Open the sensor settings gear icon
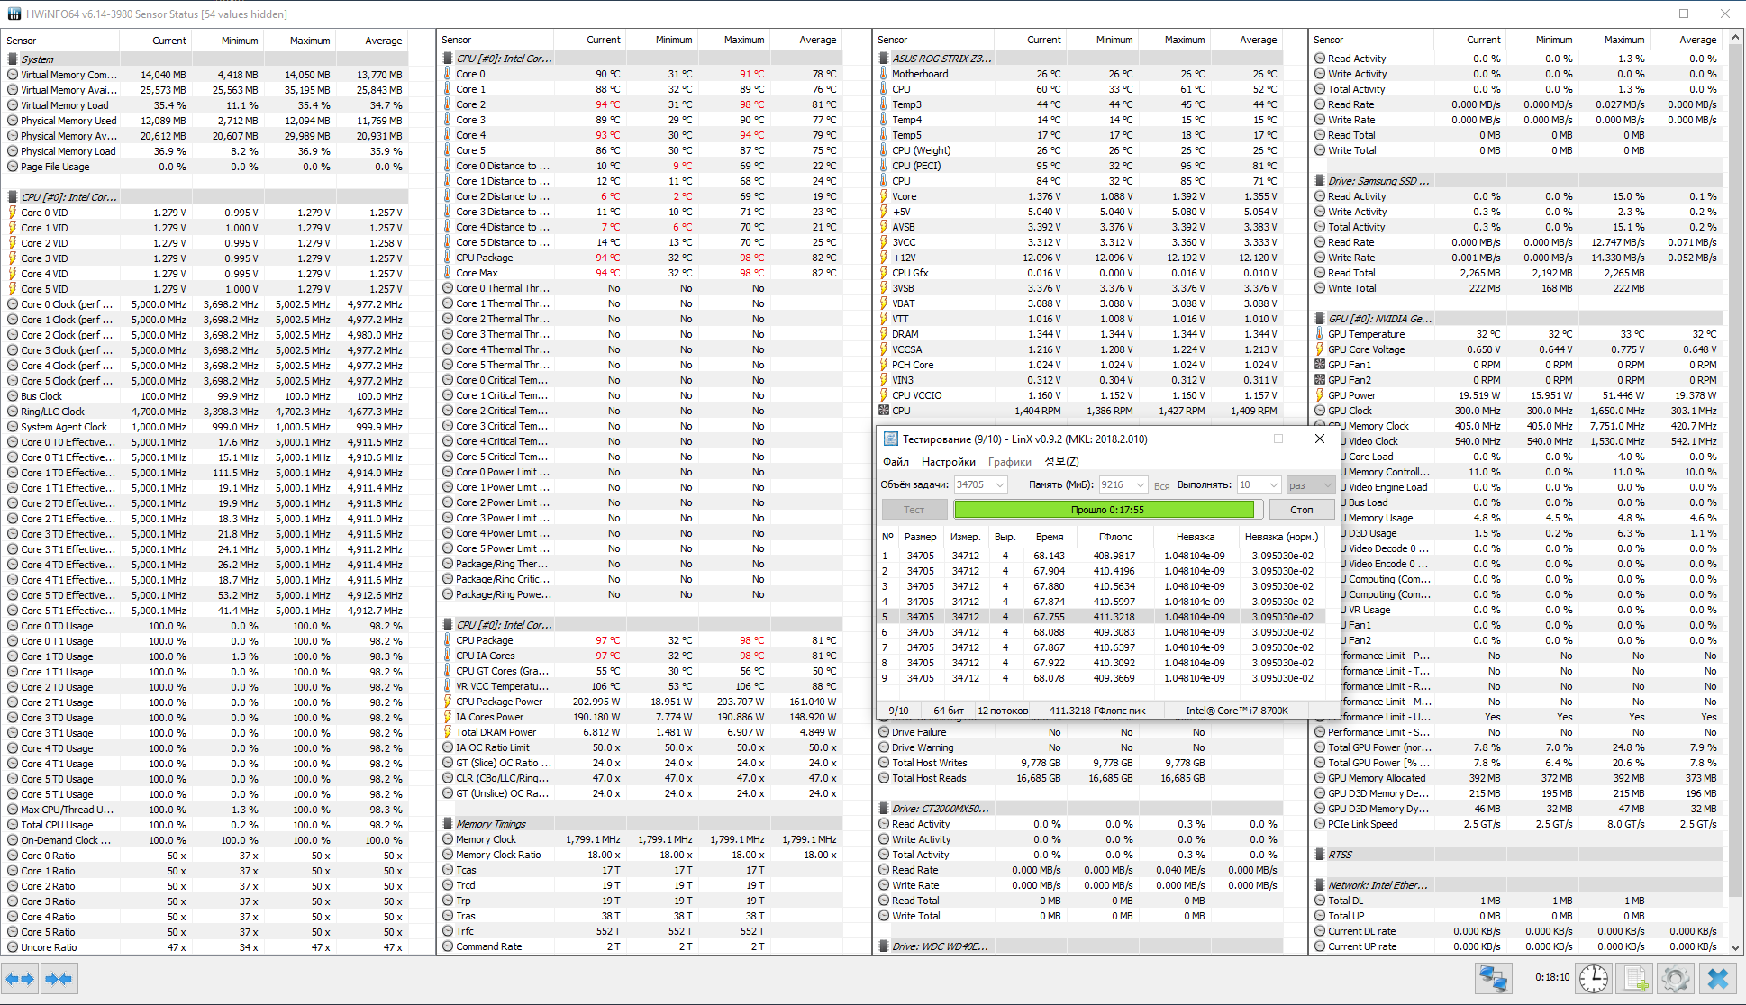Screen dimensions: 1746x1005 pos(1675,979)
